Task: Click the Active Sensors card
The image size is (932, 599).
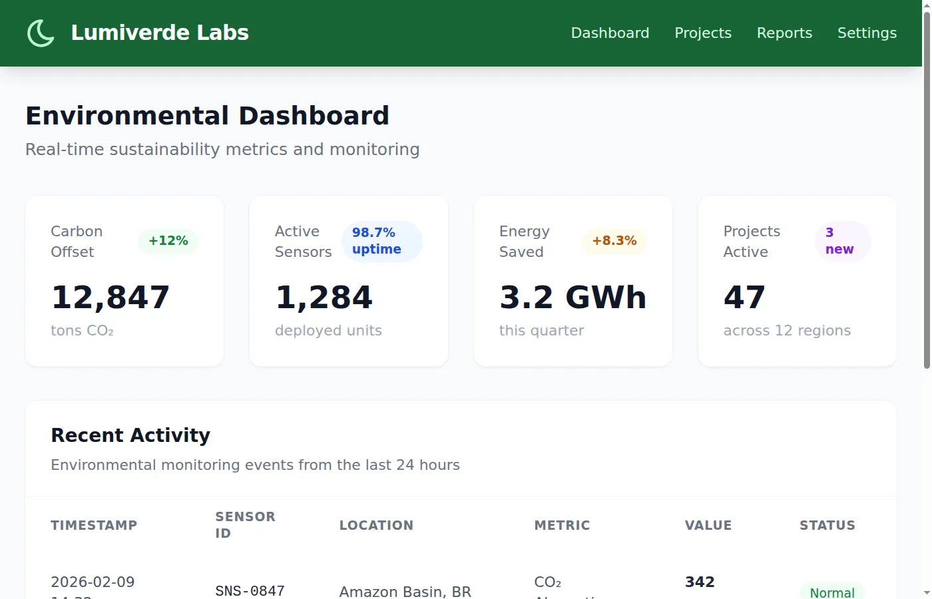Action: click(348, 280)
